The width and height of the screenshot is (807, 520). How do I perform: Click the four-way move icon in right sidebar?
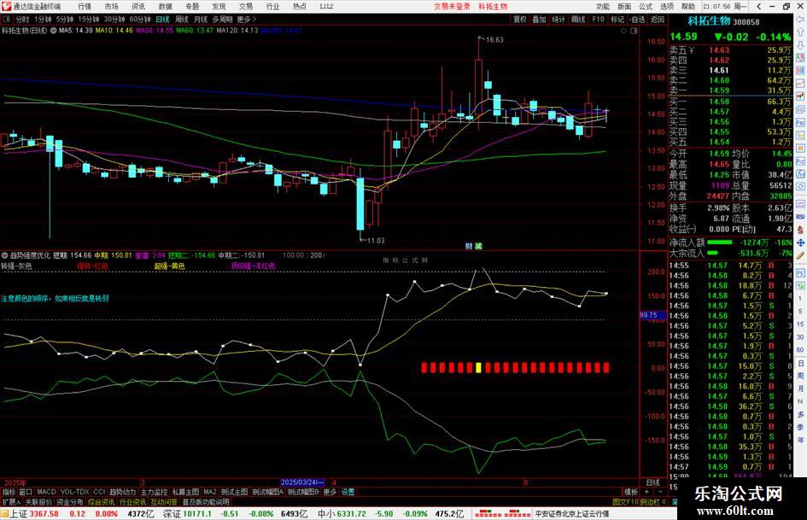(x=800, y=242)
